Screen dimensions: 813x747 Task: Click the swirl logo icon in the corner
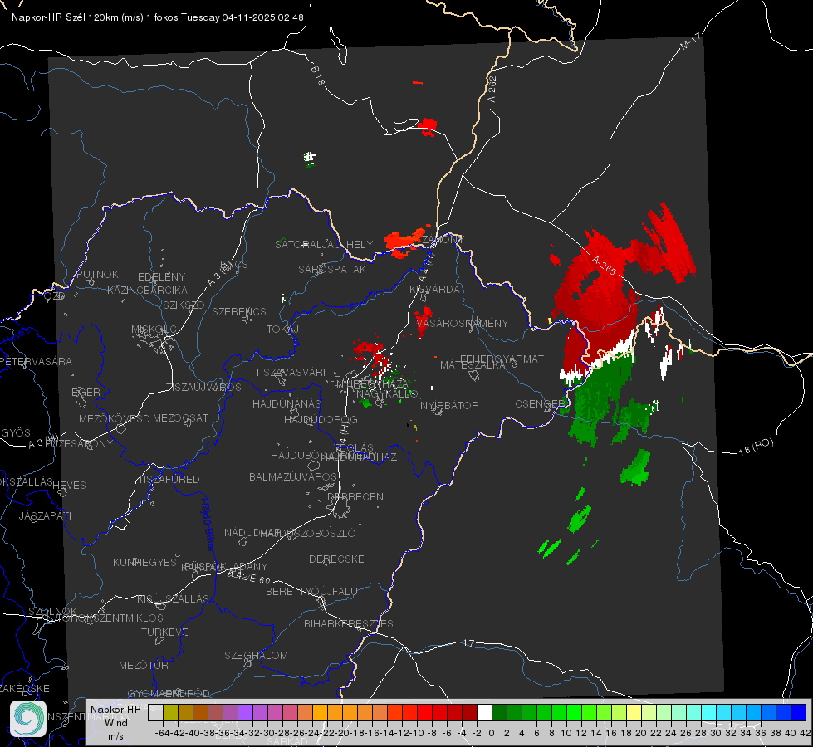(x=28, y=719)
